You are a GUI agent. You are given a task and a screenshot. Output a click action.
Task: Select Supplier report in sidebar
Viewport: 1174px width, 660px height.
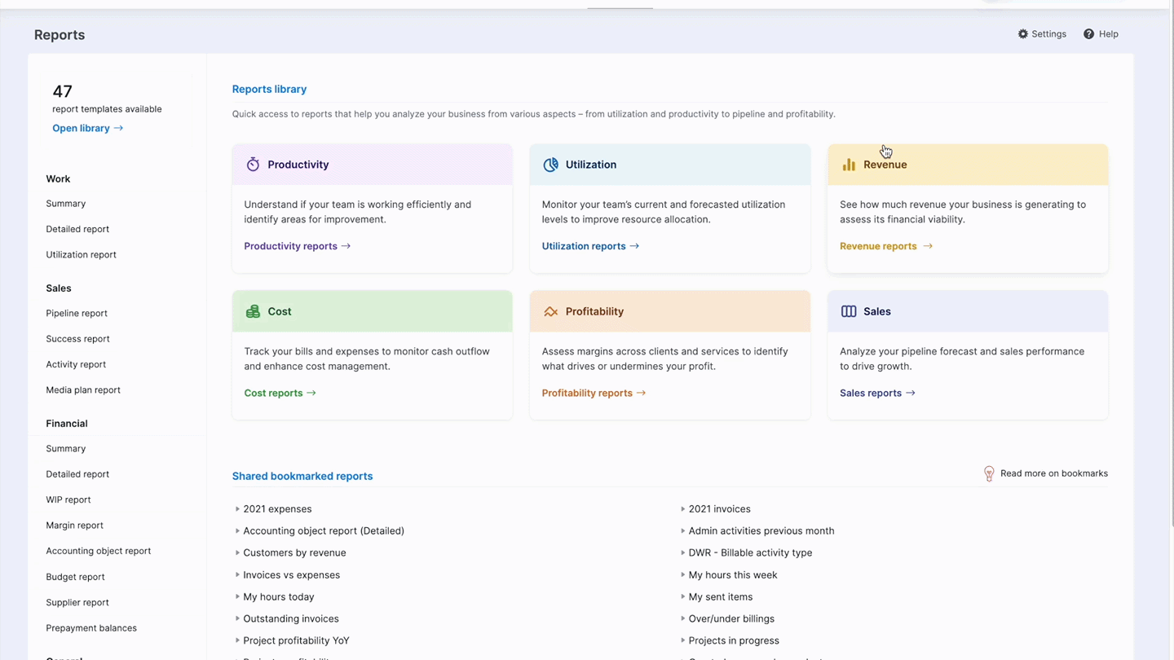[77, 602]
